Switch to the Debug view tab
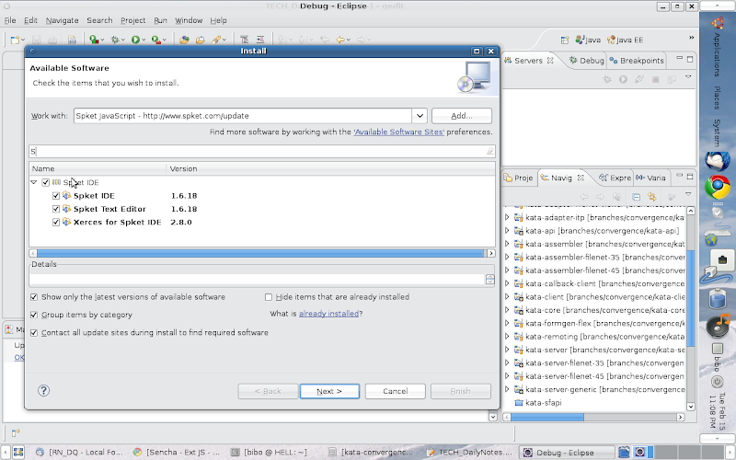Viewport: 736px width, 460px height. click(586, 61)
